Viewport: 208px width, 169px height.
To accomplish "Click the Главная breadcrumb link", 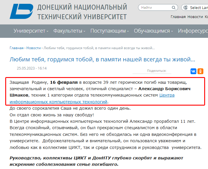I will click(17, 48).
